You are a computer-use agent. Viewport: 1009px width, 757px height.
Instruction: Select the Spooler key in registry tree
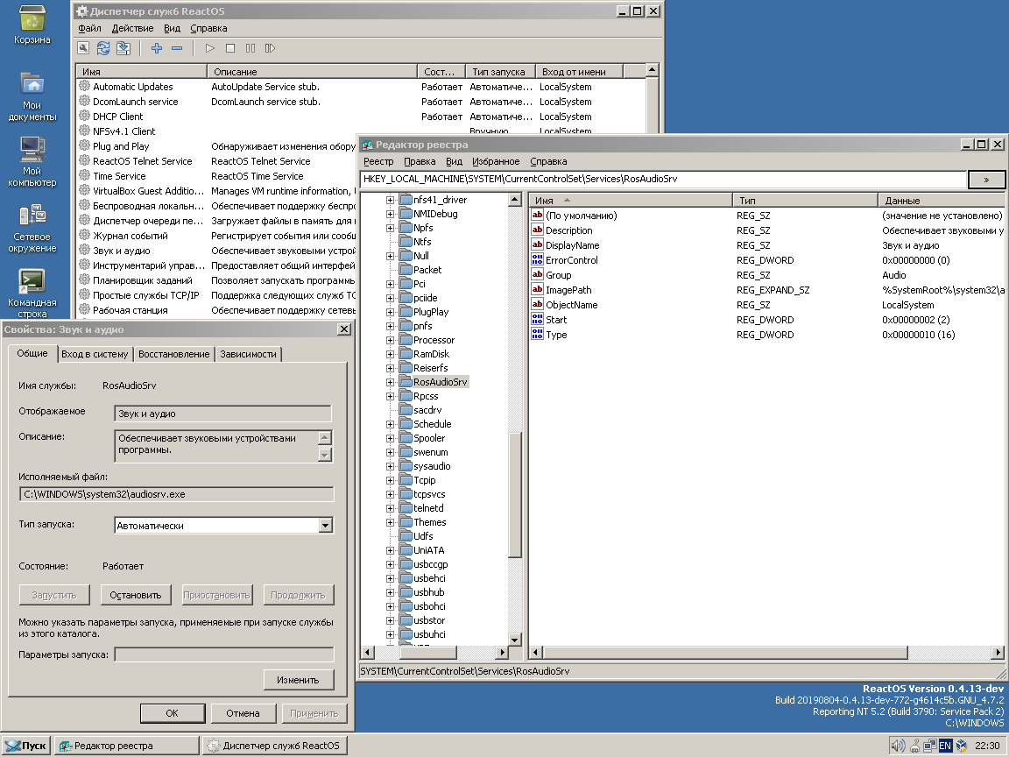429,438
